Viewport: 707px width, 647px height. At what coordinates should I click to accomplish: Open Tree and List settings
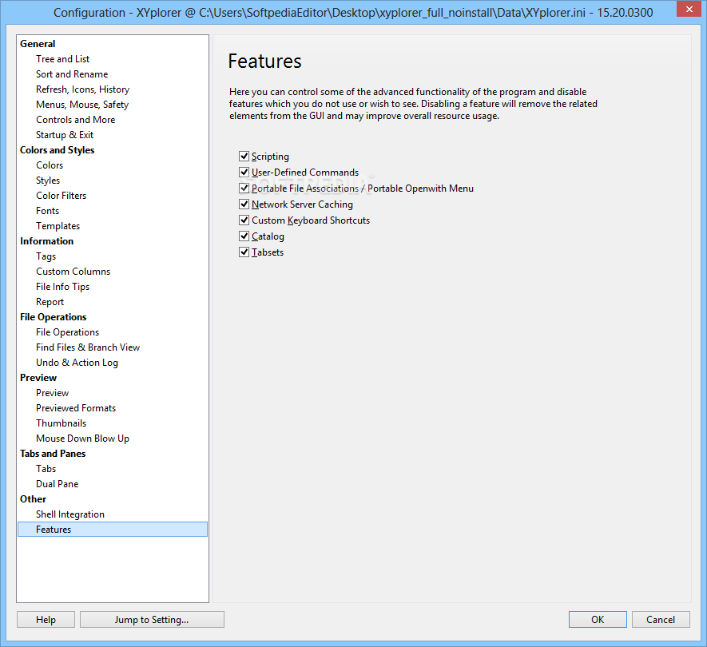pos(62,59)
